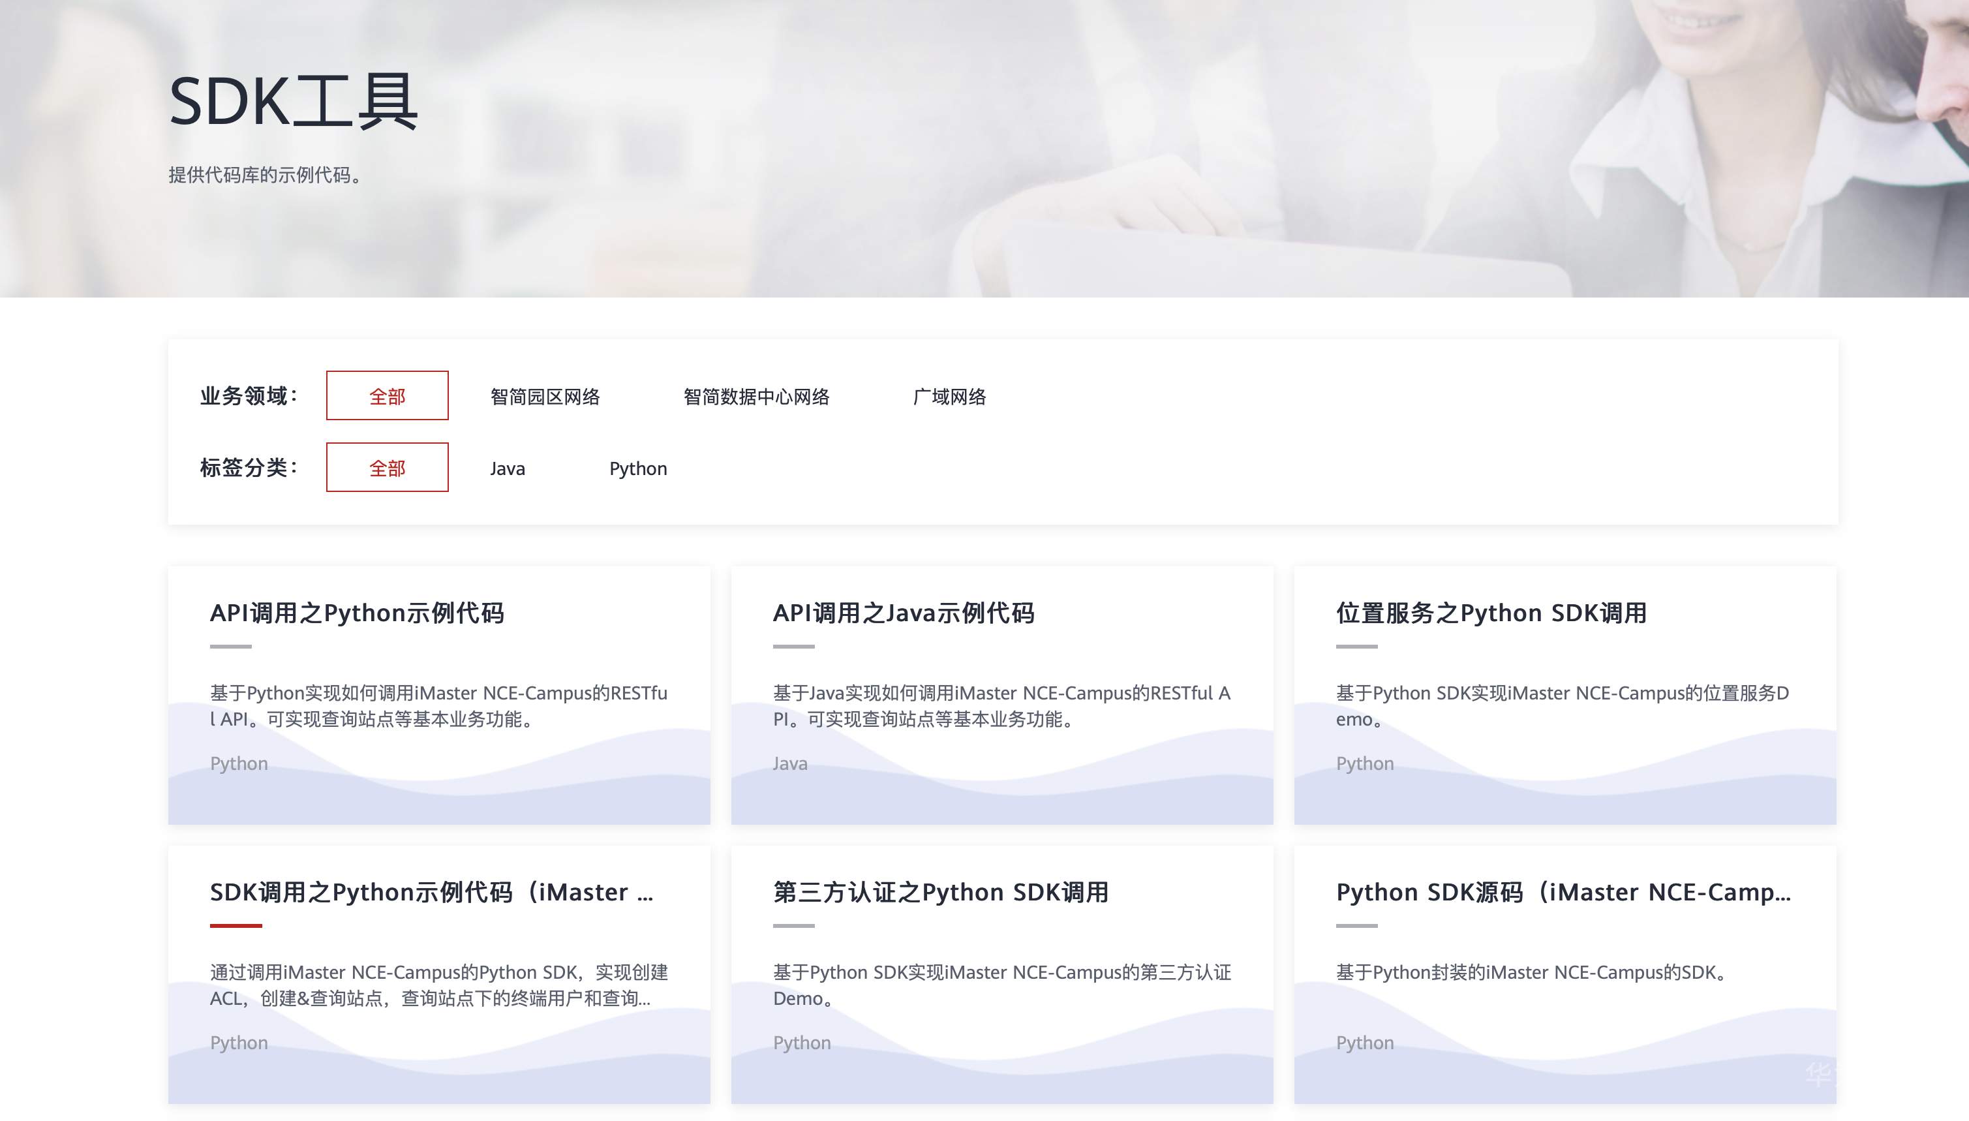Select 全部 in 标签分类 filter
The height and width of the screenshot is (1121, 1969).
coord(387,467)
